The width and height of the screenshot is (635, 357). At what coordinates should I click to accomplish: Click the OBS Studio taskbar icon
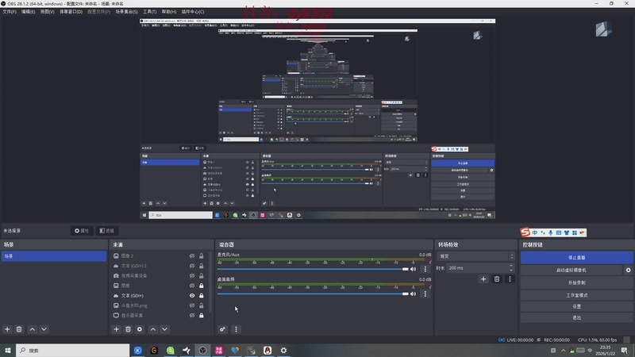click(x=202, y=350)
